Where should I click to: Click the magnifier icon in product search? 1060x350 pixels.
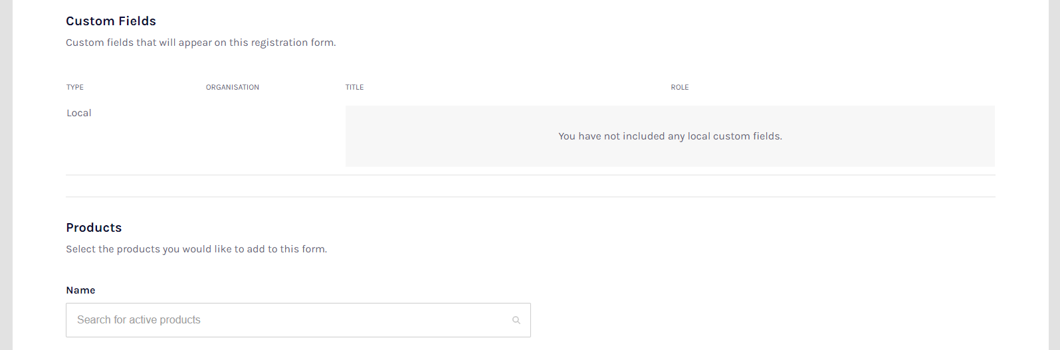(x=516, y=320)
